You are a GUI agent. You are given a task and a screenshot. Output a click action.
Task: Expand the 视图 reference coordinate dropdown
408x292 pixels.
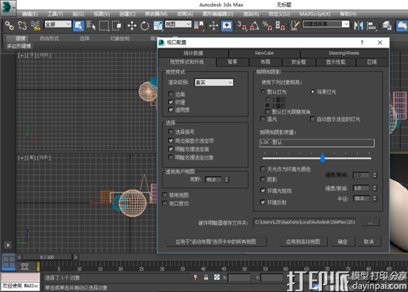click(178, 25)
